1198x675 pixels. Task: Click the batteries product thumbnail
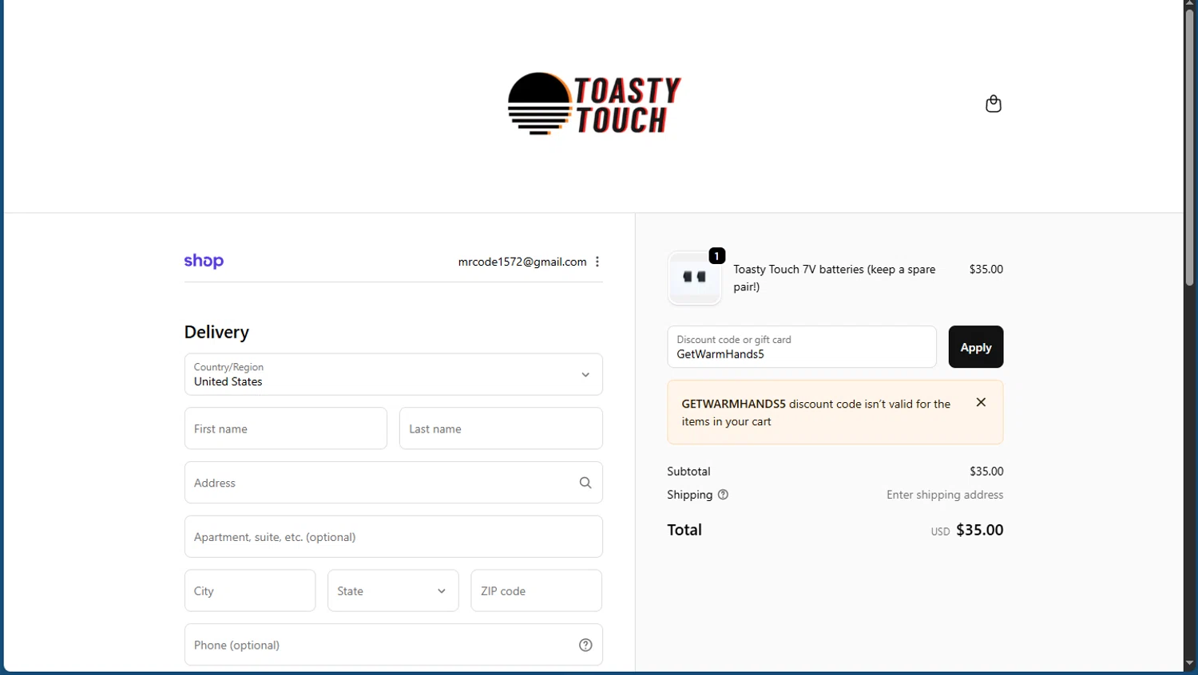pyautogui.click(x=694, y=278)
